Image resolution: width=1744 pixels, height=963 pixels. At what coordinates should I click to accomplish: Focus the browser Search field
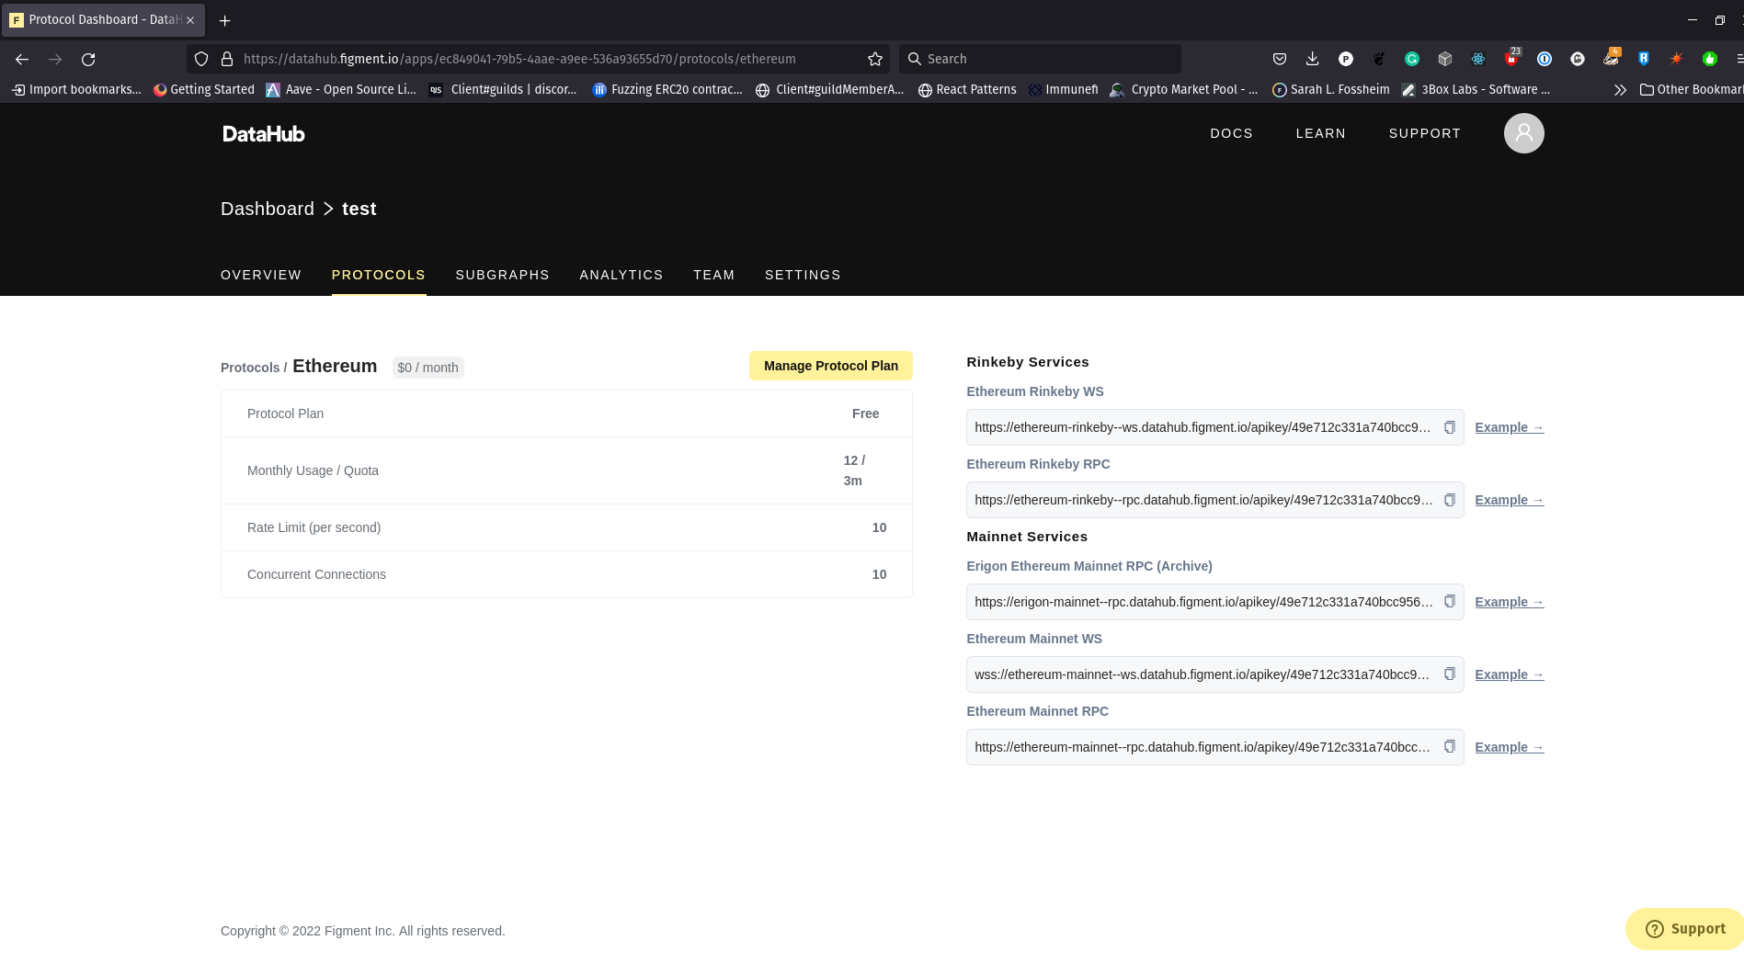click(1039, 59)
